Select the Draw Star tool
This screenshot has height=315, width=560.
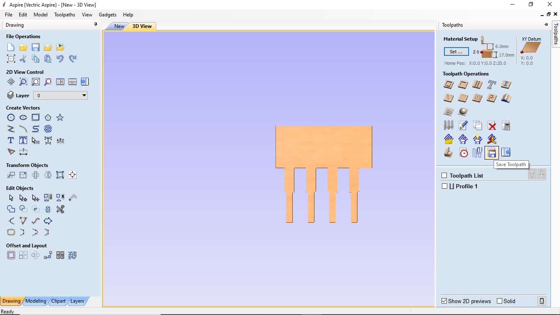(x=60, y=117)
